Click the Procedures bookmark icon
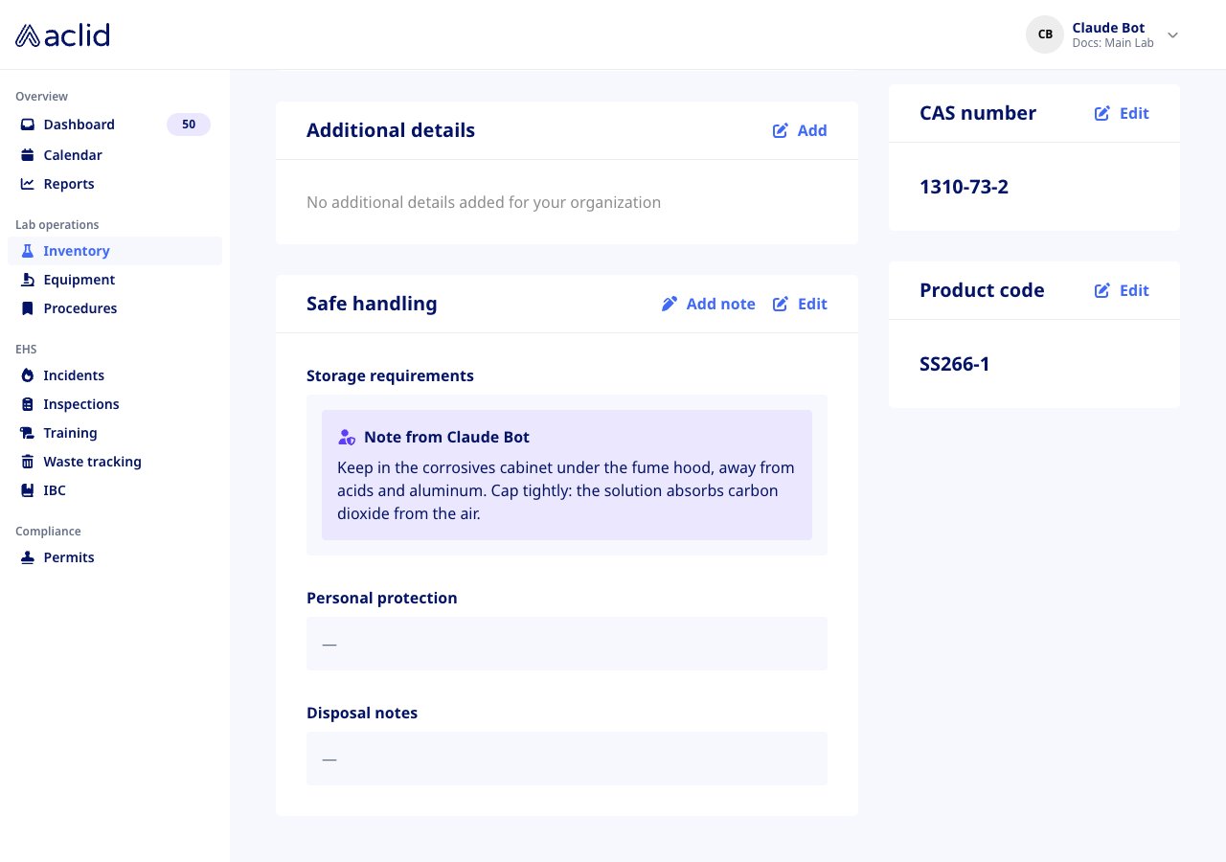Image resolution: width=1226 pixels, height=862 pixels. pyautogui.click(x=28, y=308)
